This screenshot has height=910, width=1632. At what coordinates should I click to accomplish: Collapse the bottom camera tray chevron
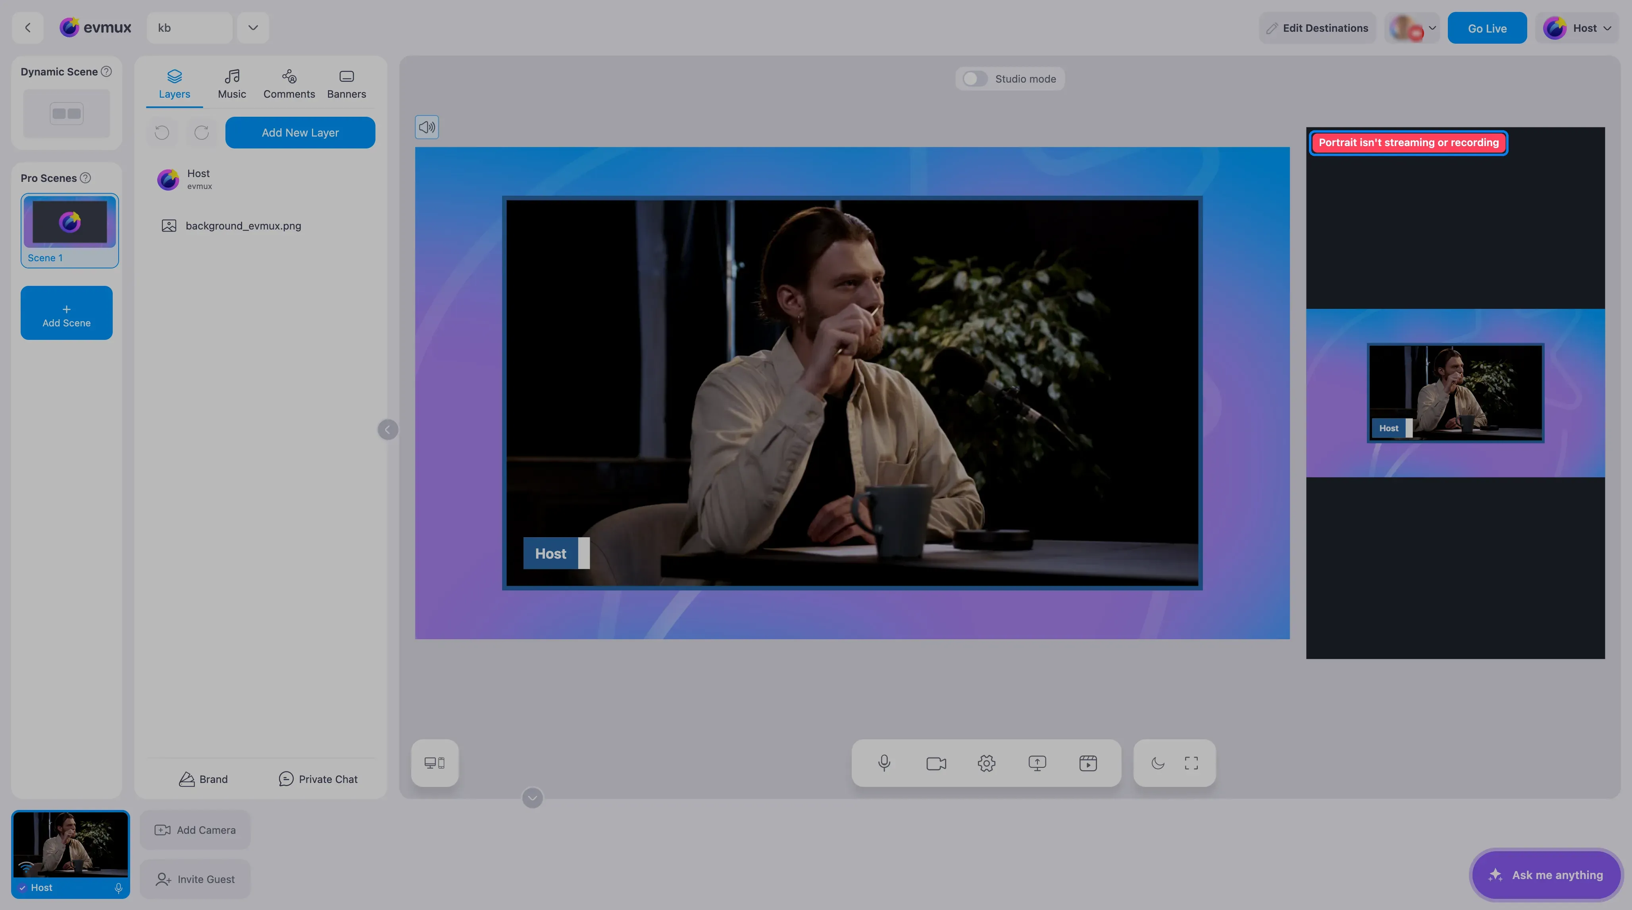pos(532,798)
